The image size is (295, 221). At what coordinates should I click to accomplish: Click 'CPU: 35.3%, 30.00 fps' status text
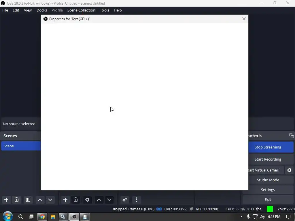click(x=243, y=209)
